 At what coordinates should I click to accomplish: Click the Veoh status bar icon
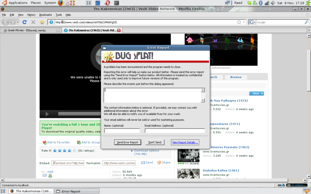click(281, 185)
